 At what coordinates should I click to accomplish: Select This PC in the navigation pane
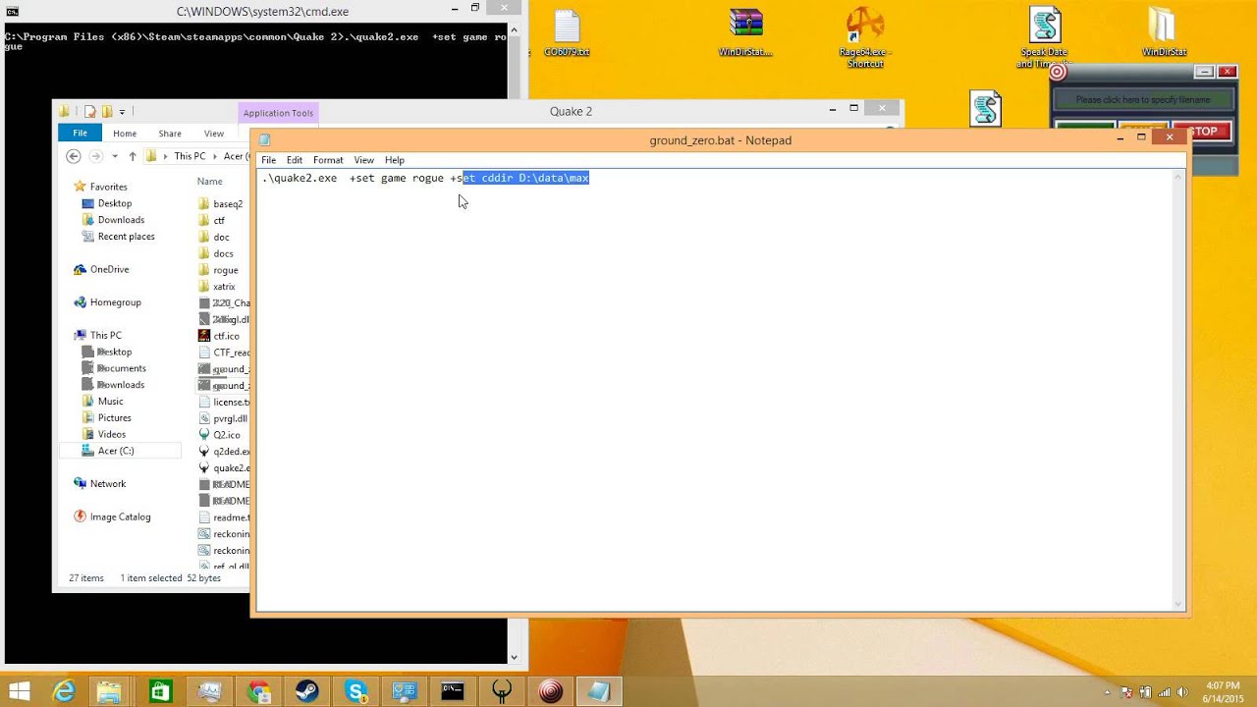pyautogui.click(x=106, y=335)
